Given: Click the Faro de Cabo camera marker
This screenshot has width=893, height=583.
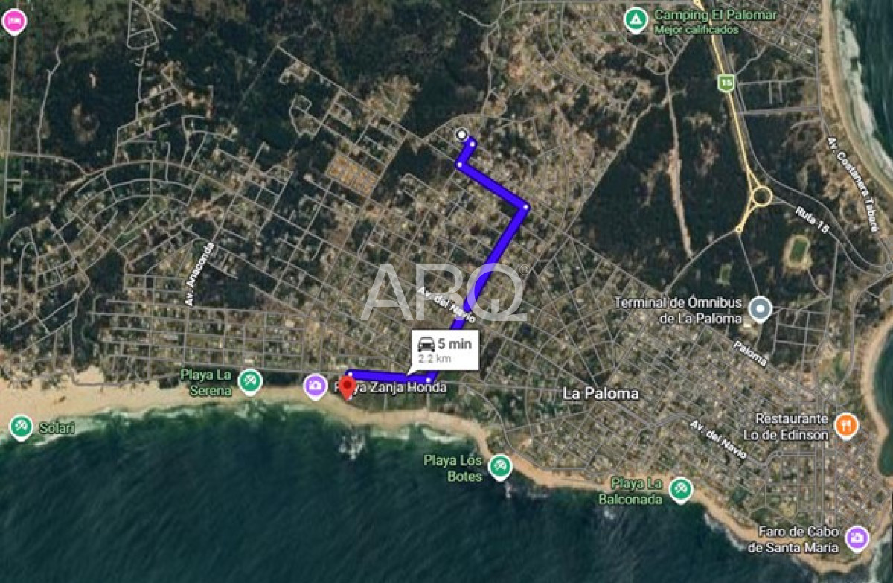Looking at the screenshot, I should 857,538.
